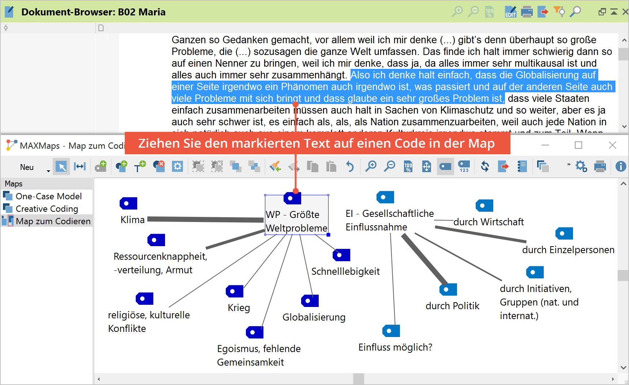Screen dimensions: 629x385
Task: Open search in Dokument-Browser
Action: point(575,12)
